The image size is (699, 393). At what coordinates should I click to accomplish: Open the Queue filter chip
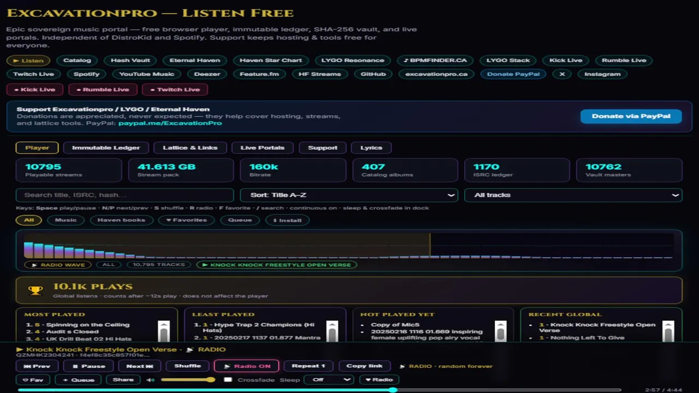240,220
